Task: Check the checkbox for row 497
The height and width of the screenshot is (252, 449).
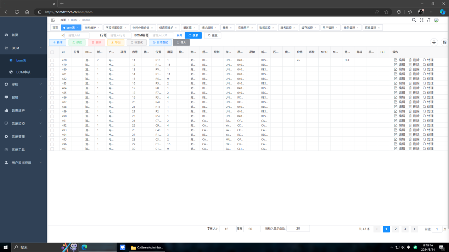Action: pos(52,149)
